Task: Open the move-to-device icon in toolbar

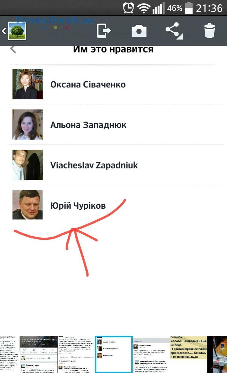Action: tap(104, 31)
